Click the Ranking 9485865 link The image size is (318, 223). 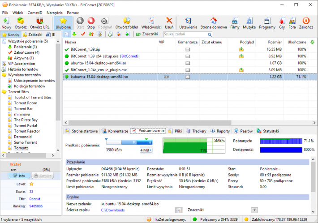click(36, 206)
